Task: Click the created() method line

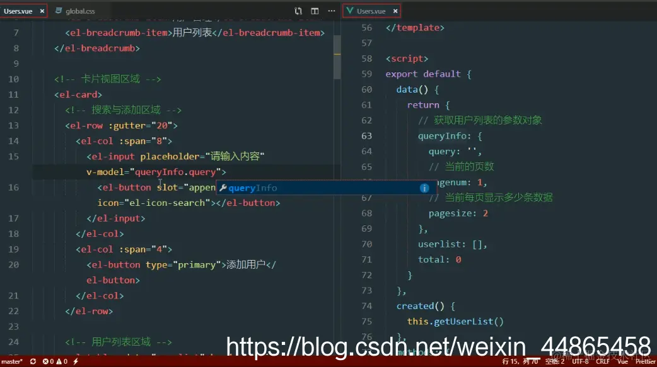Action: 426,306
